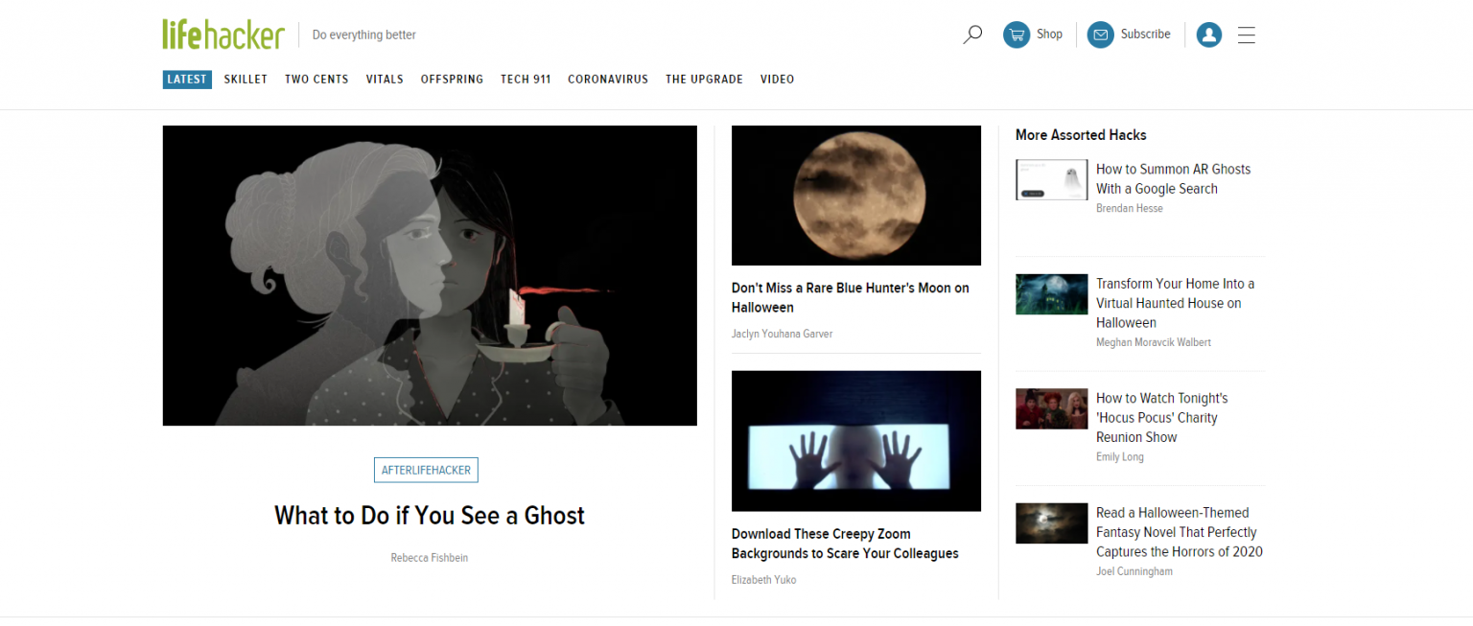Open the VIDEO section
The width and height of the screenshot is (1473, 626).
tap(777, 79)
